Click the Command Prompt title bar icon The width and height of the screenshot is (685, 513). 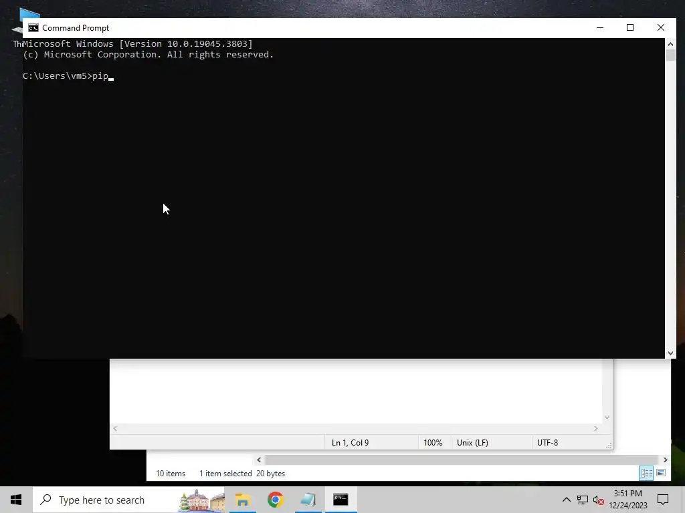click(x=33, y=28)
